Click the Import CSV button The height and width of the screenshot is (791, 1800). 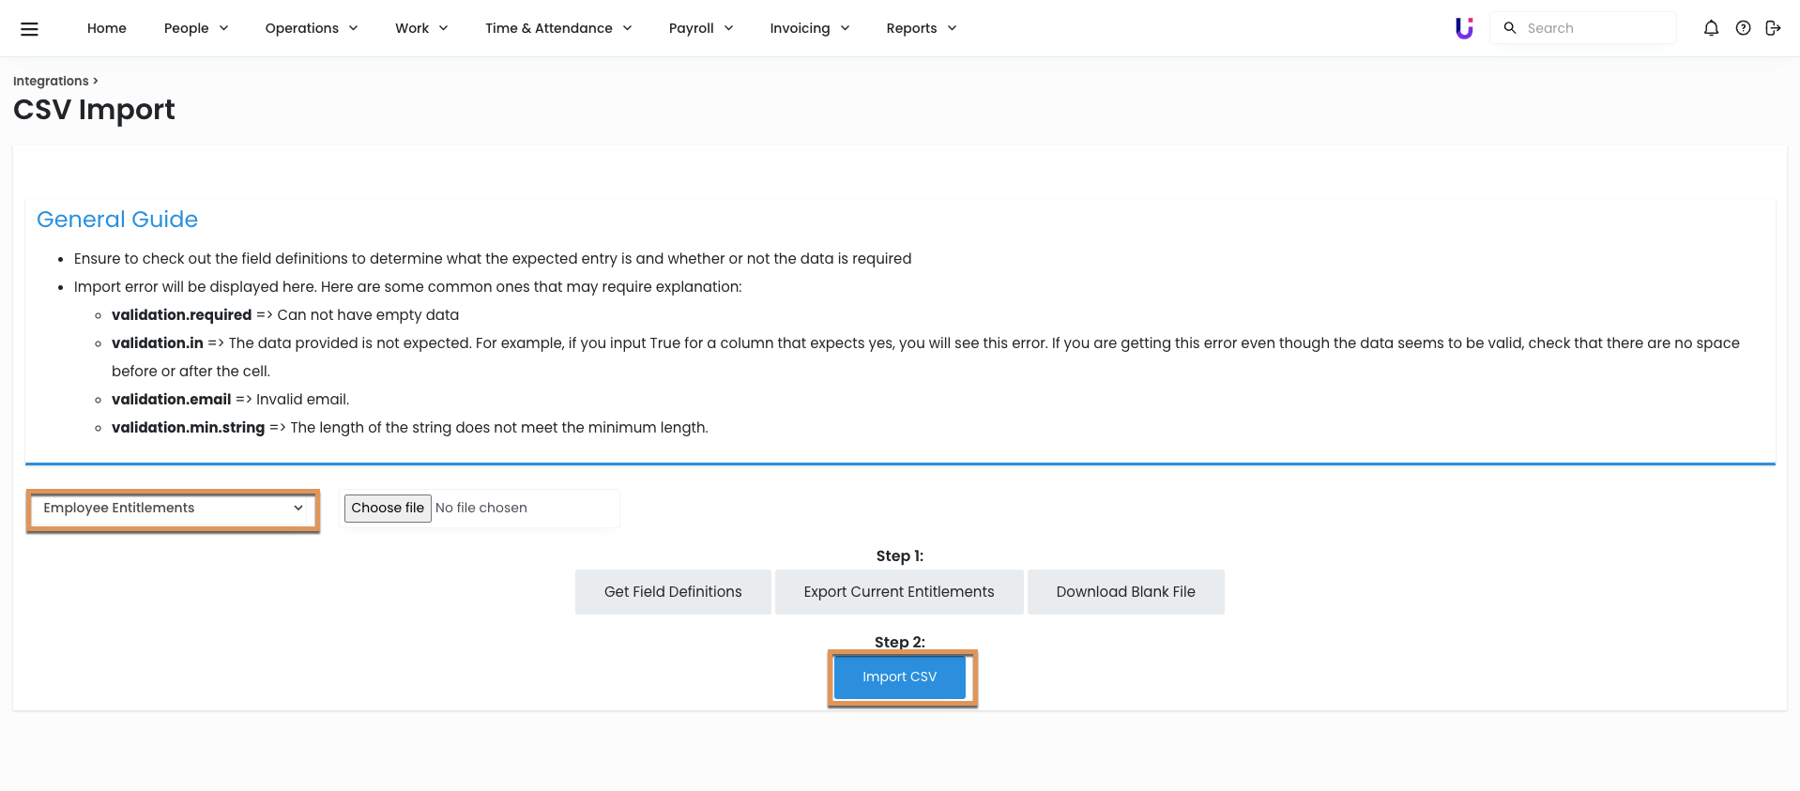pyautogui.click(x=899, y=677)
